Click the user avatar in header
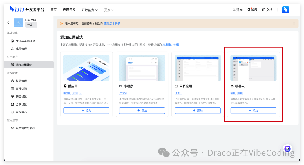The image size is (304, 165). point(285,10)
